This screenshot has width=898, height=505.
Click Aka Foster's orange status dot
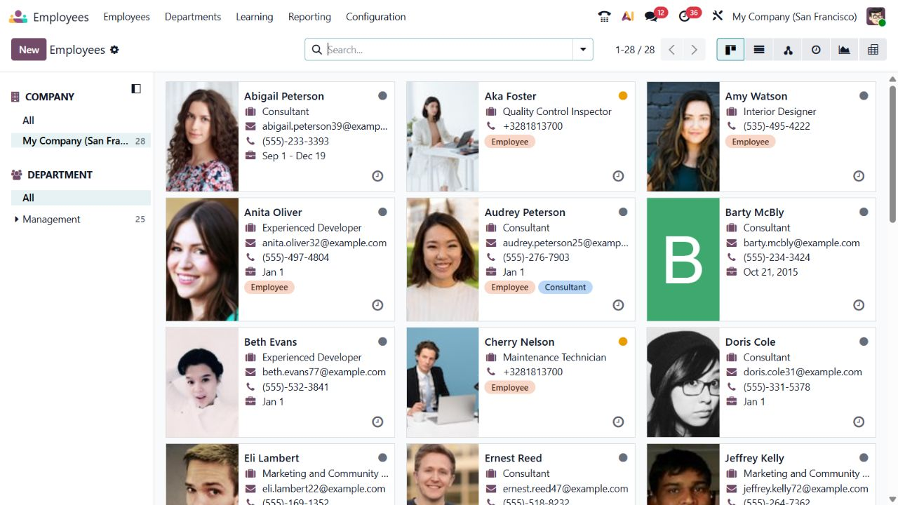tap(623, 96)
